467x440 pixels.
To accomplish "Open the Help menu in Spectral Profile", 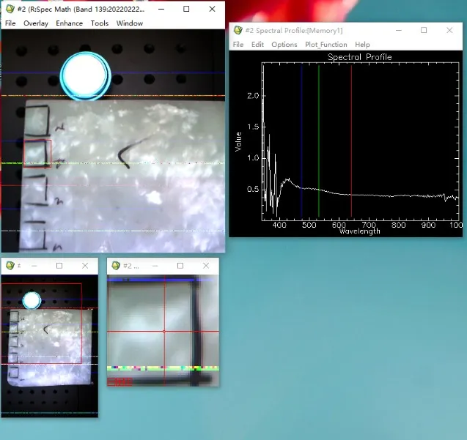I will pos(362,45).
